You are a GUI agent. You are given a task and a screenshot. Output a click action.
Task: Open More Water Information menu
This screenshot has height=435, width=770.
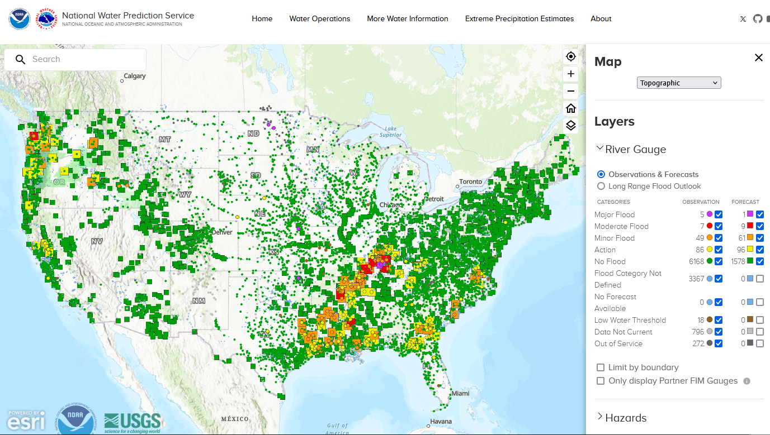pyautogui.click(x=408, y=18)
